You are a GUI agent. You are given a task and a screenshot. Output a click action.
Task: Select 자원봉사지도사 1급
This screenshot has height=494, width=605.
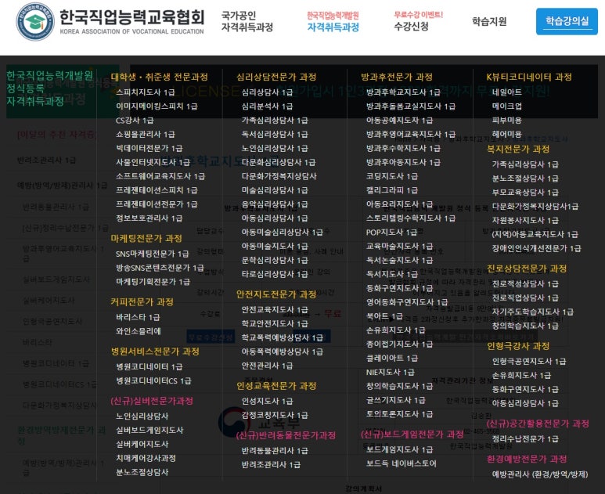(524, 220)
